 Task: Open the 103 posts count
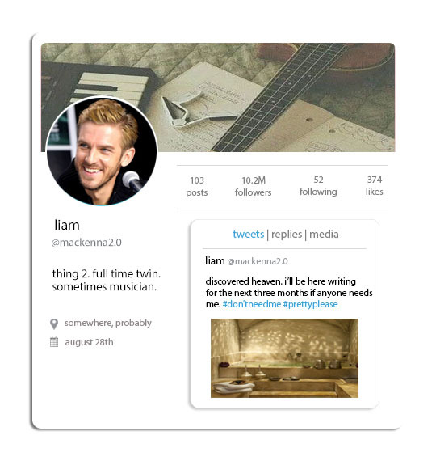point(197,186)
